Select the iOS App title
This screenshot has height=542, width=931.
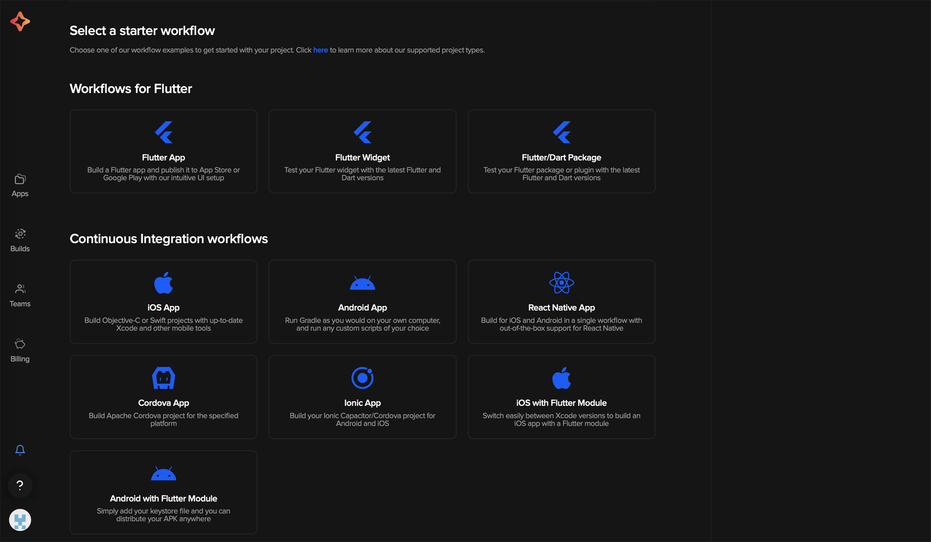[x=164, y=308]
